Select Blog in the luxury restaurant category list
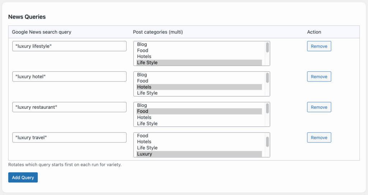The width and height of the screenshot is (368, 195). (x=142, y=105)
